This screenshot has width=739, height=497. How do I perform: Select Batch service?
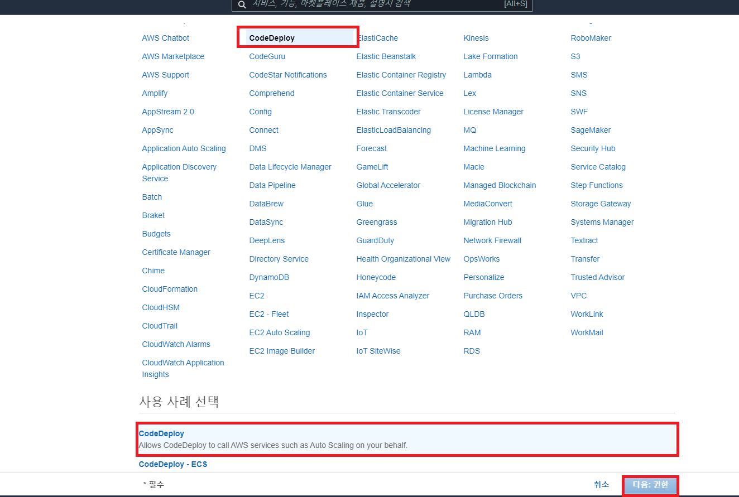152,197
